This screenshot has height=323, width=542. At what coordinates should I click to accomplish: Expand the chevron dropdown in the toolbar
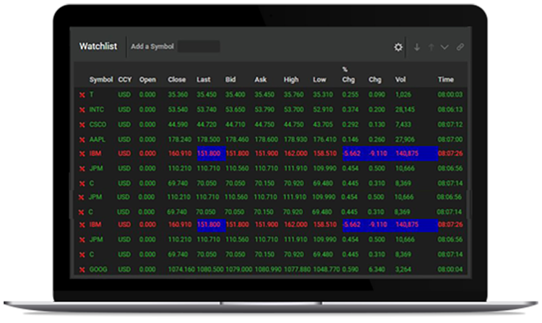[444, 47]
